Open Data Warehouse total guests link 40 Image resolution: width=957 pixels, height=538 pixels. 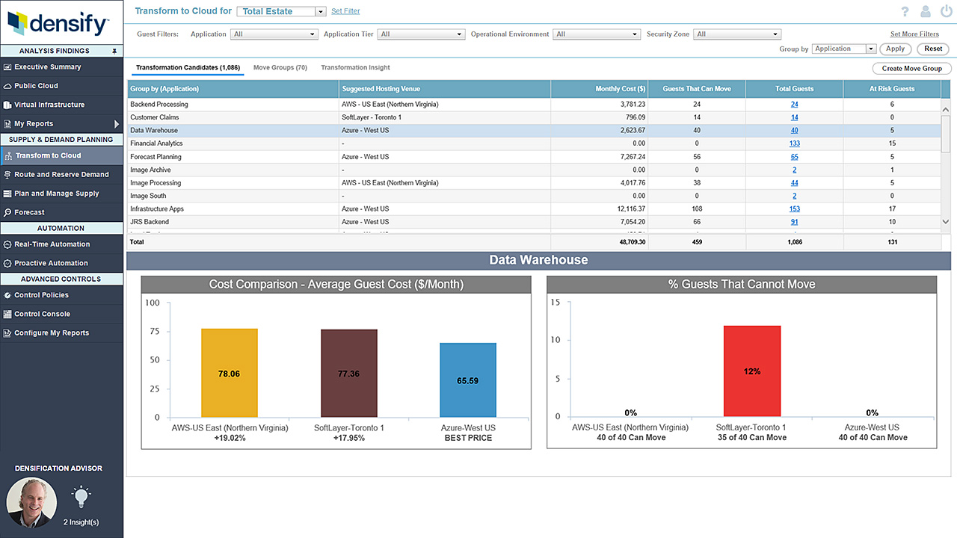pyautogui.click(x=794, y=131)
